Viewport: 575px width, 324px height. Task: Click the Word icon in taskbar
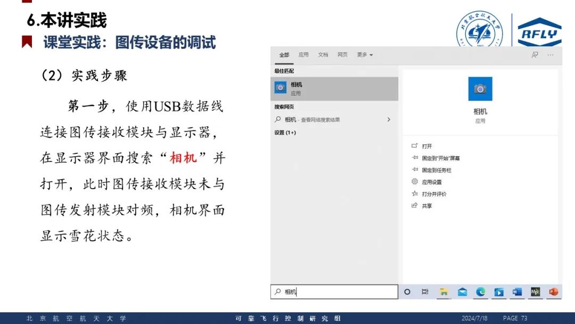click(x=517, y=292)
